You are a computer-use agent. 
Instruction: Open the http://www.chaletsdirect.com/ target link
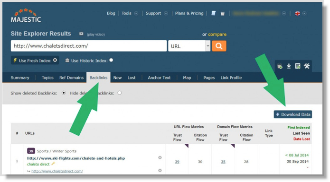pyautogui.click(x=57, y=171)
